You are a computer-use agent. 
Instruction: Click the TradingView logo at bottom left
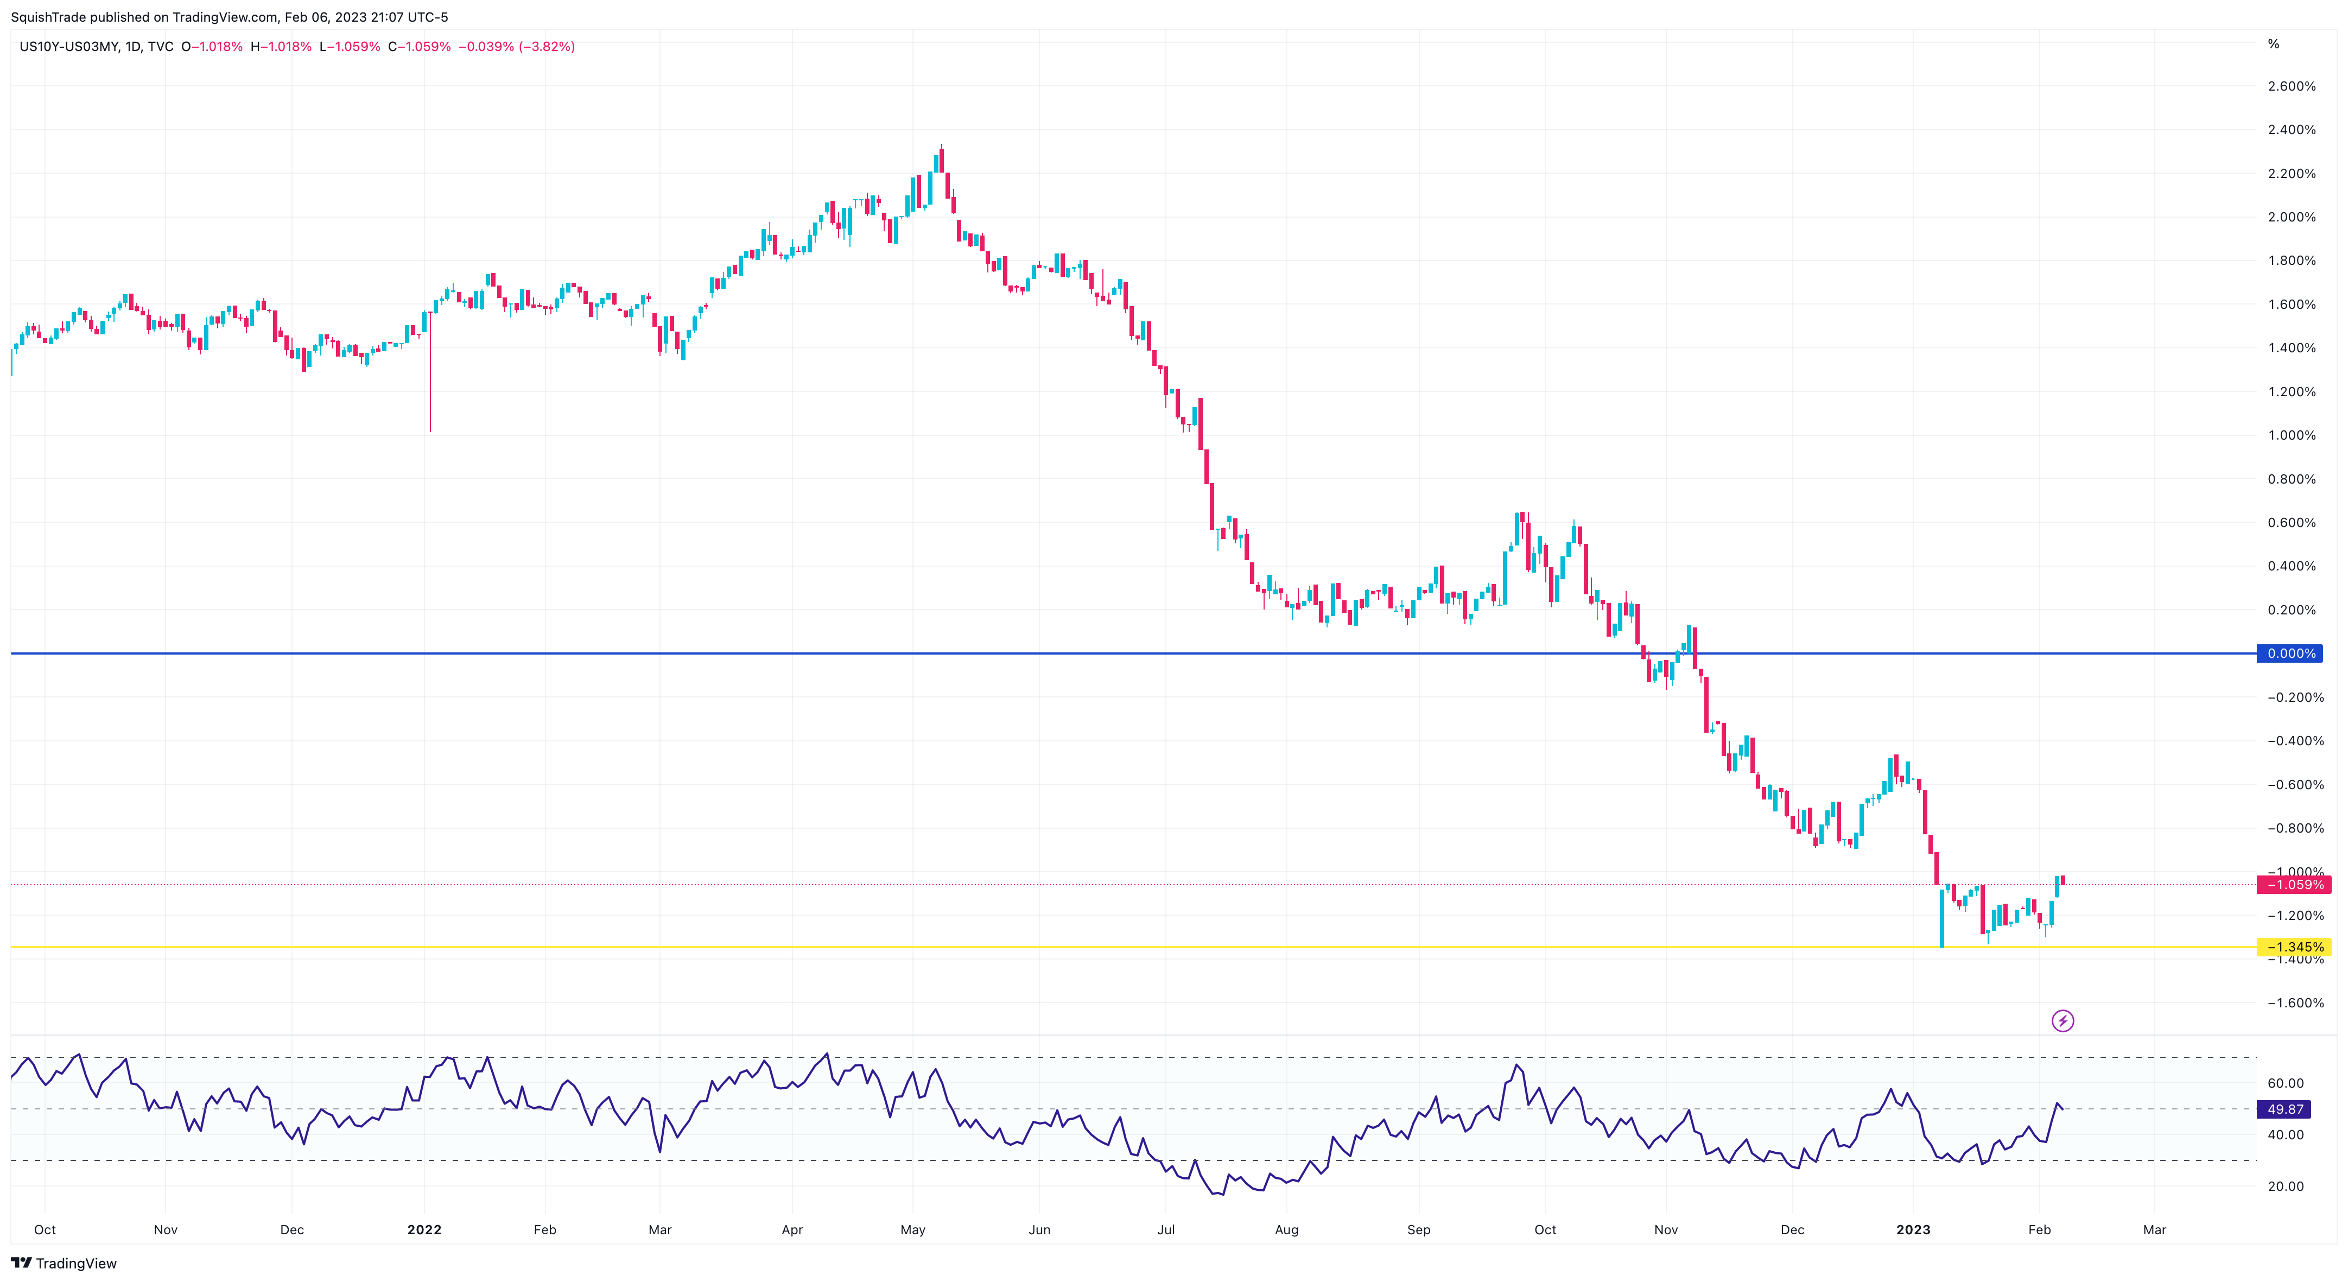64,1263
